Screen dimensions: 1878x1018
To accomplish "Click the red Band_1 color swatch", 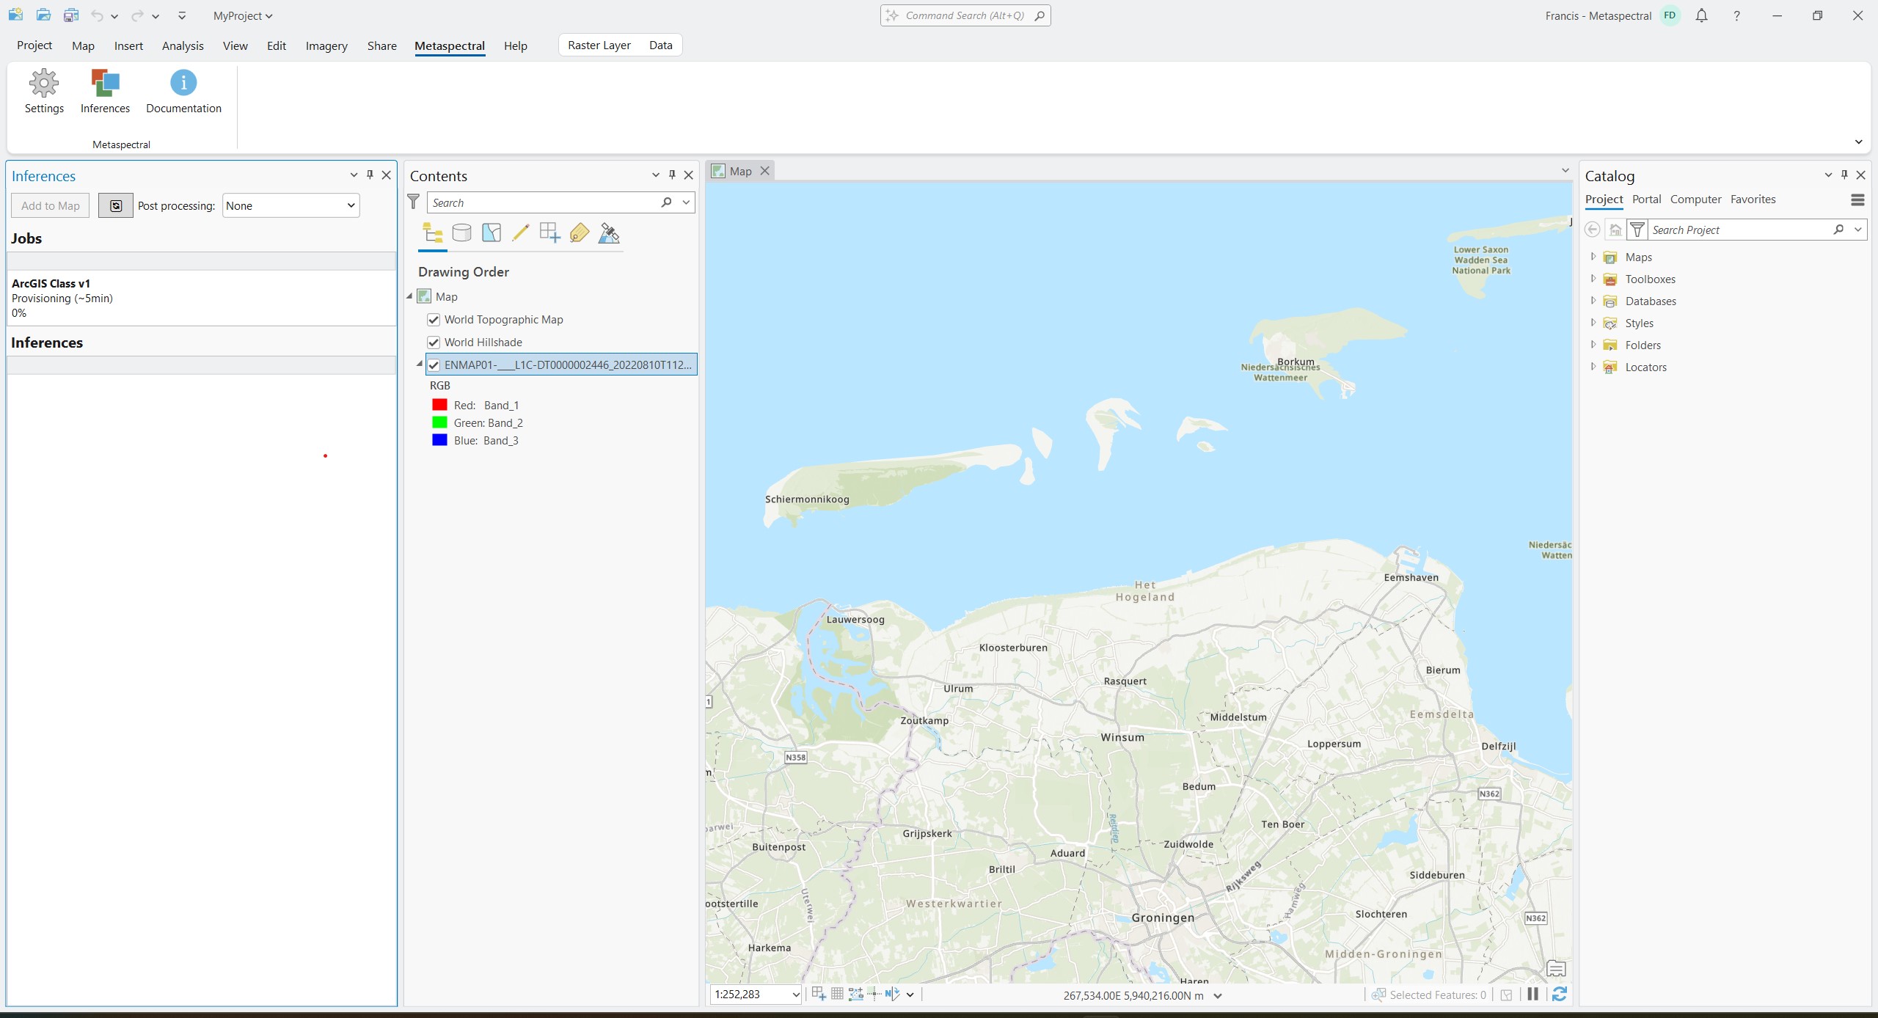I will 439,405.
